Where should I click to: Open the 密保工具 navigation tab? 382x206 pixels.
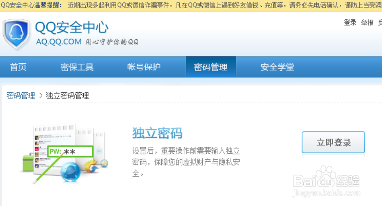pyautogui.click(x=77, y=67)
